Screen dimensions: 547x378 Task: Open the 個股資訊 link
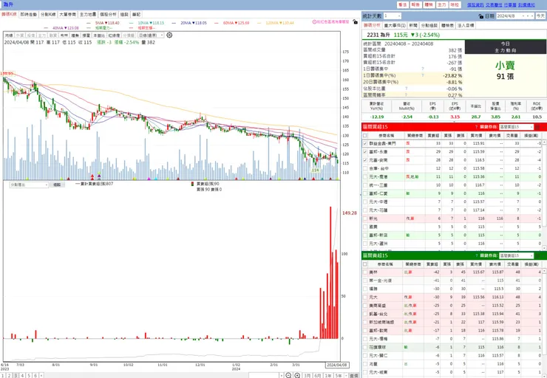pyautogui.click(x=475, y=5)
